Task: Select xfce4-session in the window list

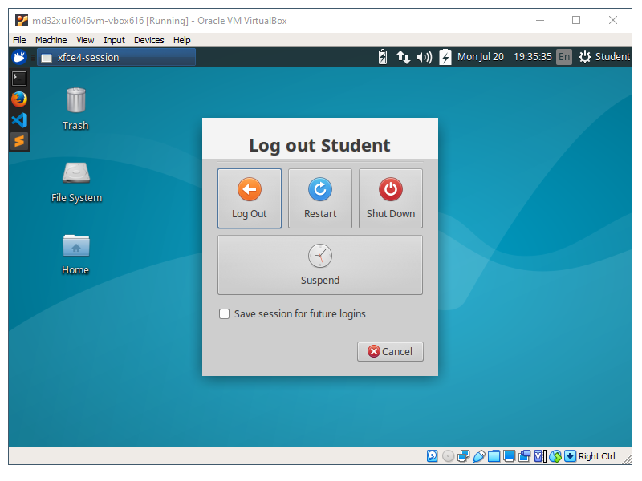Action: (x=116, y=57)
